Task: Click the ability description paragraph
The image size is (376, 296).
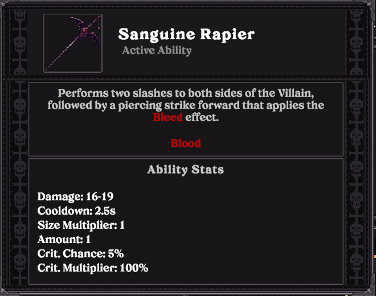Action: tap(186, 105)
